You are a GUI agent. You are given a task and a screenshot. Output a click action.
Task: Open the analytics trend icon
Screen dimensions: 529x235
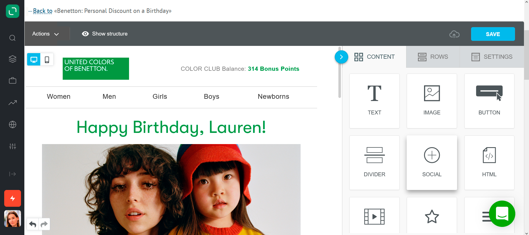point(13,103)
